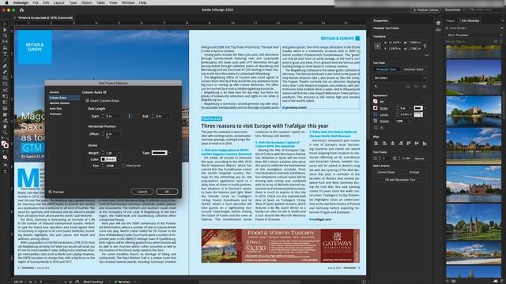Screen dimensions: 506x284
Task: Click the fill and stroke swatch in the toolbar
Action: click(5, 144)
